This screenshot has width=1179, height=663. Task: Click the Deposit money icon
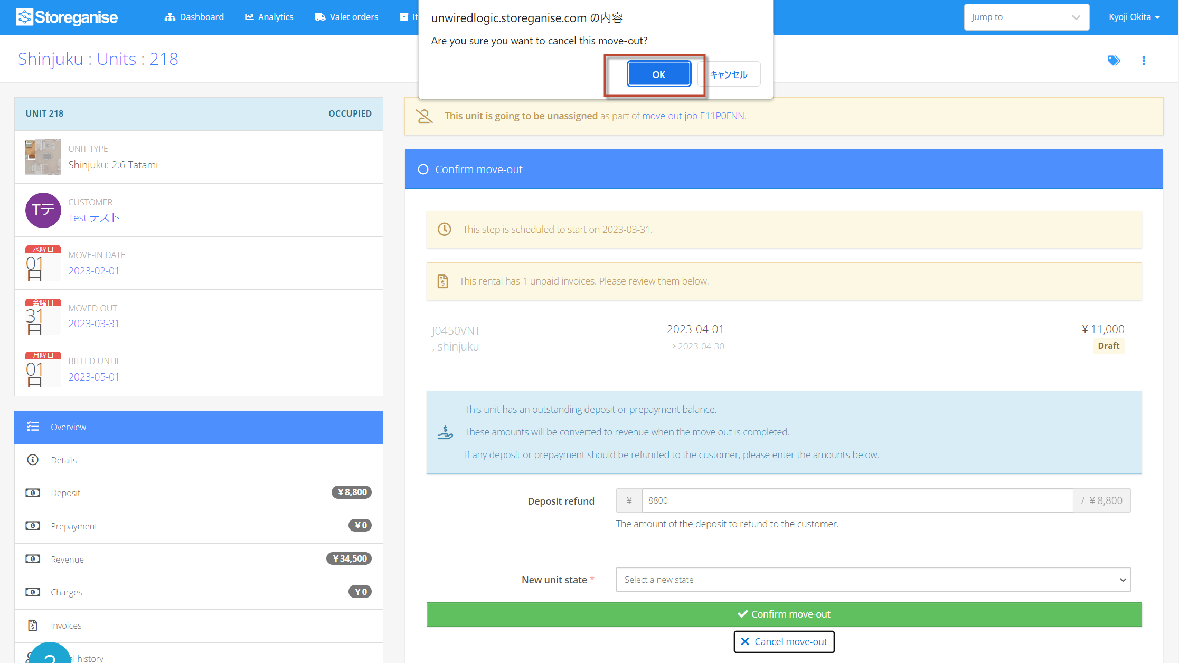[x=33, y=492]
